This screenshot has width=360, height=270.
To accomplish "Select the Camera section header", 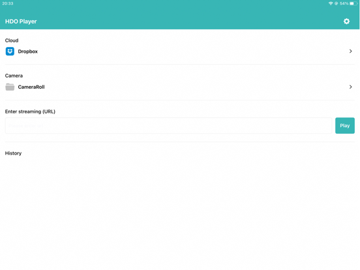I will (x=14, y=76).
